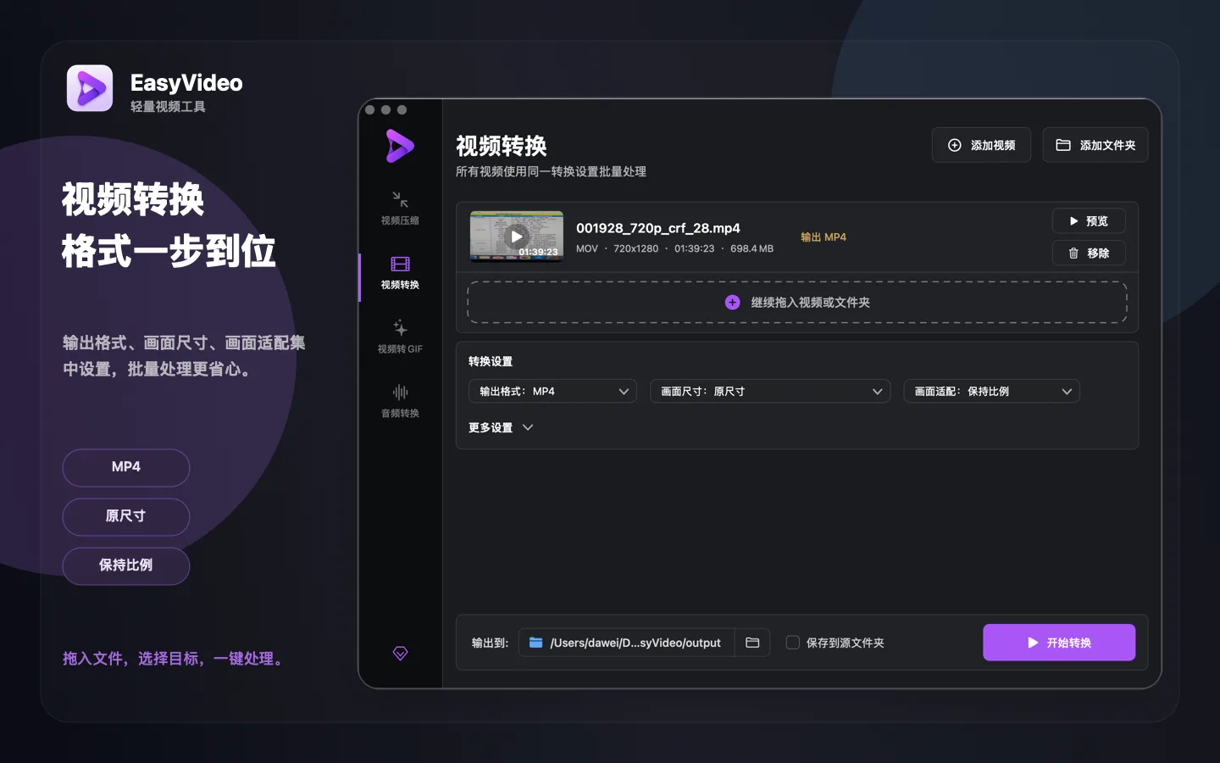Open the 输出格式 MP4 dropdown
The width and height of the screenshot is (1220, 763).
pyautogui.click(x=552, y=391)
